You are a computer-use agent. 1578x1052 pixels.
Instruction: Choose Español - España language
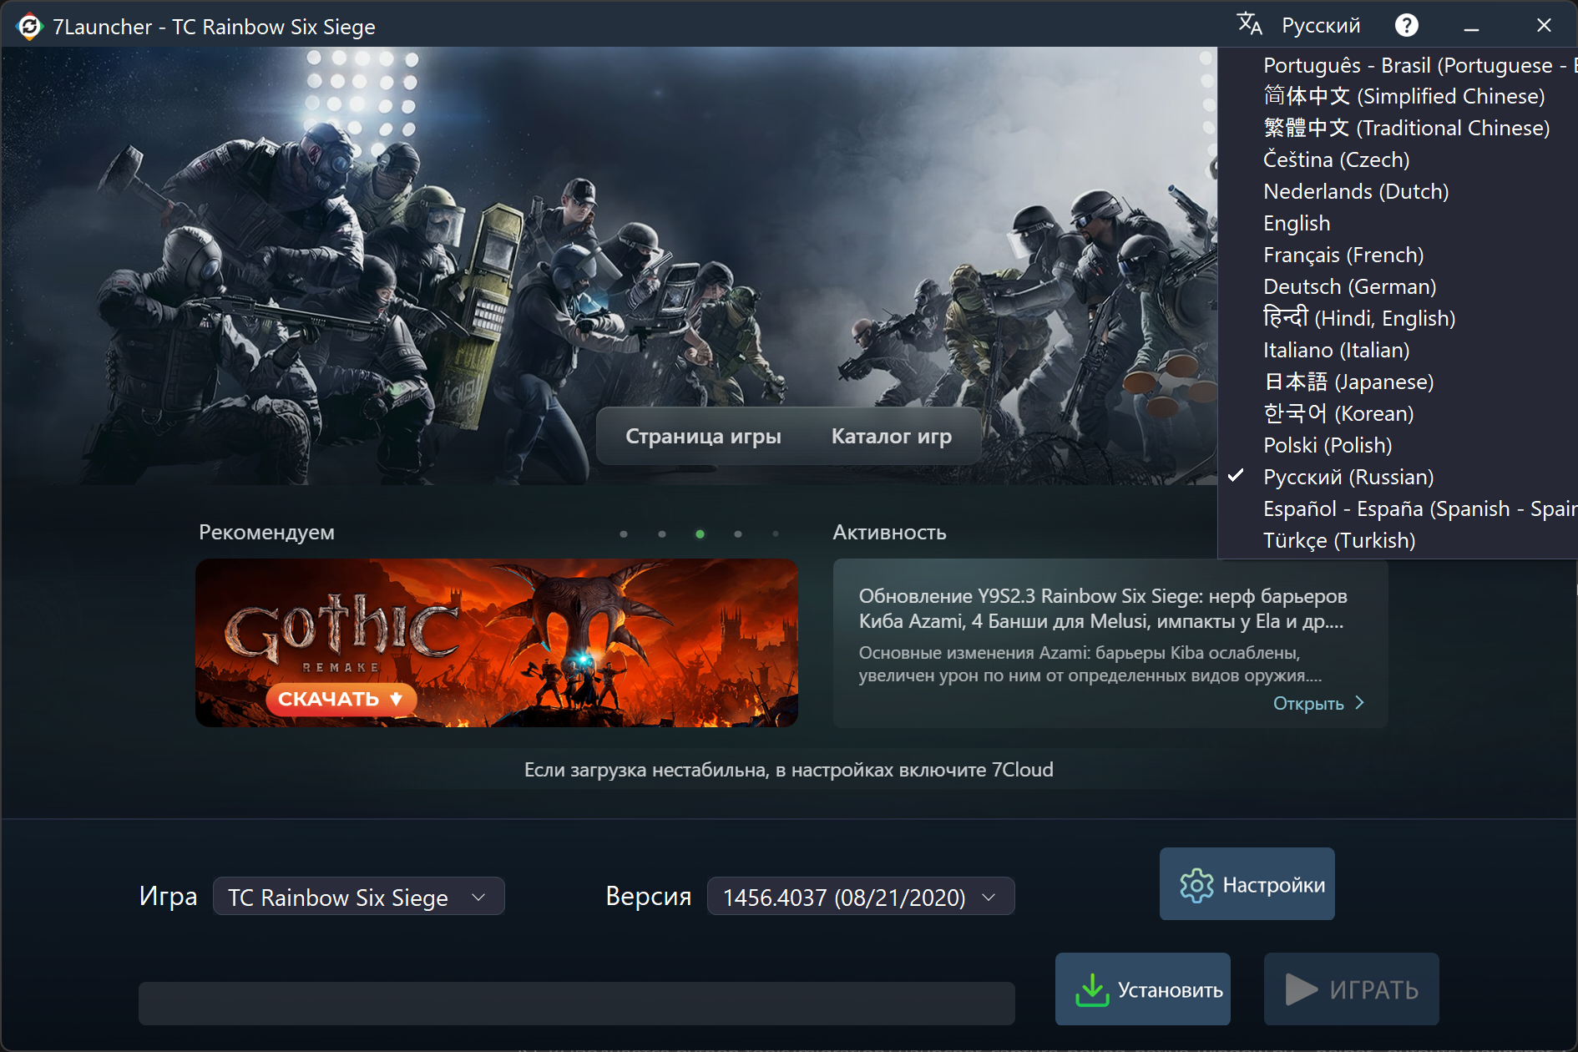pyautogui.click(x=1398, y=509)
